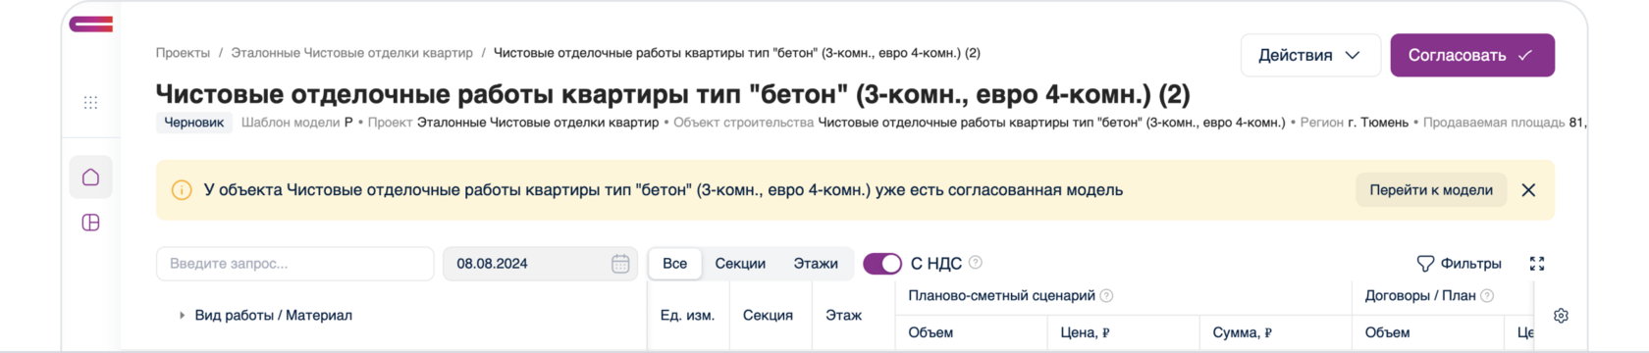1649x353 pixels.
Task: Open the Действия dropdown
Action: pos(1310,55)
